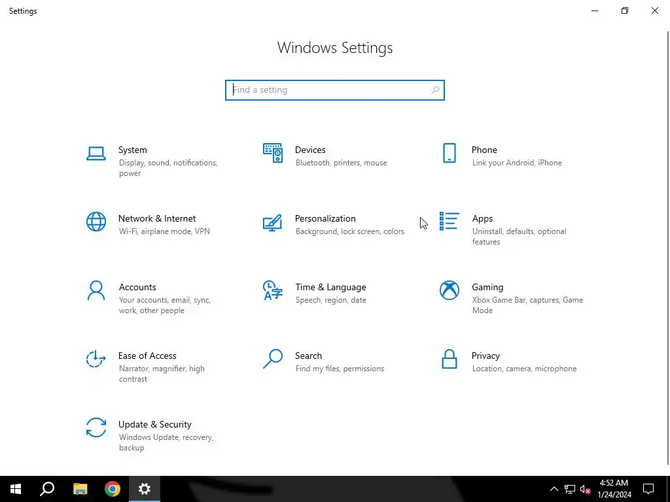Click "Link your Android, iPhone" description
The width and height of the screenshot is (670, 502).
click(x=517, y=163)
